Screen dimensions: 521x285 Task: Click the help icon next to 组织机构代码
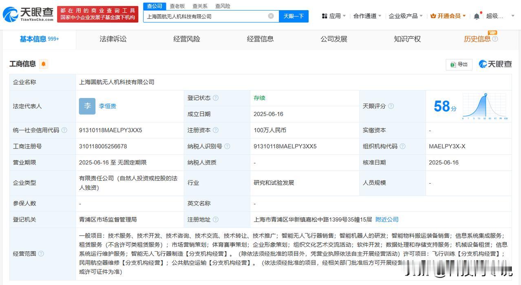point(402,146)
